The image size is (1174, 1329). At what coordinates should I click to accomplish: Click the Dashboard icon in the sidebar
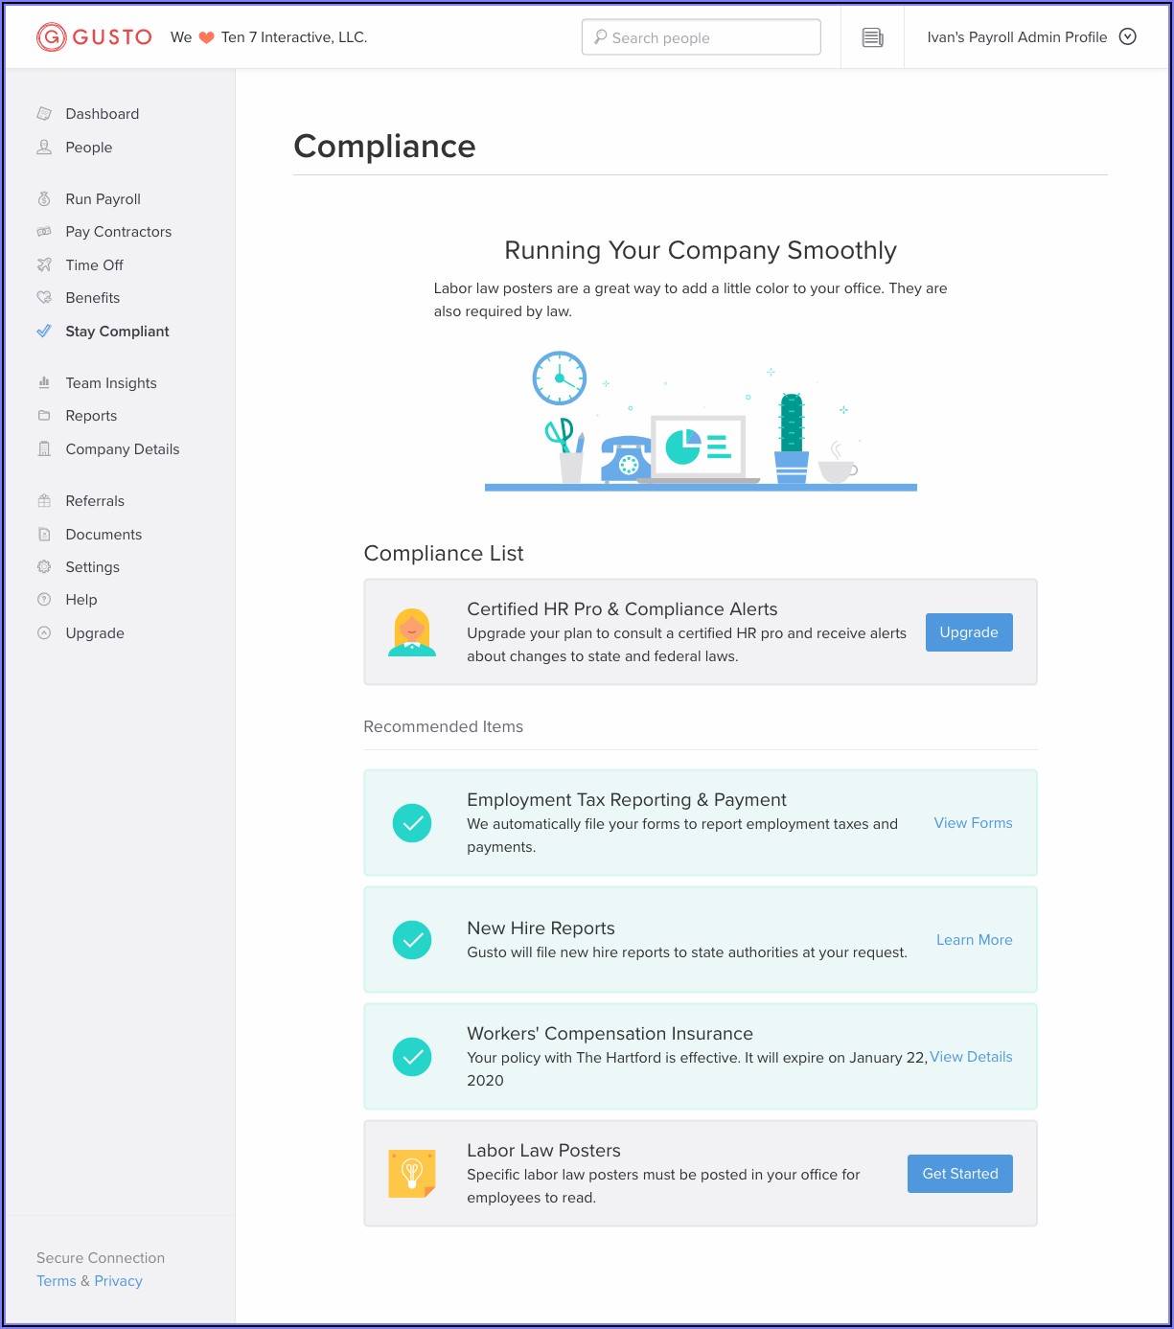pos(44,114)
